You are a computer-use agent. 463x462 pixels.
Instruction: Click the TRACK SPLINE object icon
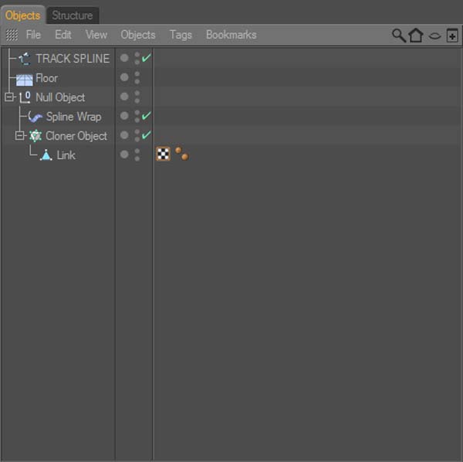[x=25, y=59]
